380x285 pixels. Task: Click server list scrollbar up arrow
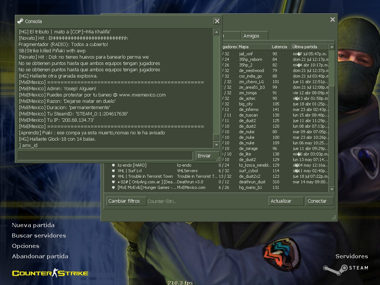click(x=332, y=47)
